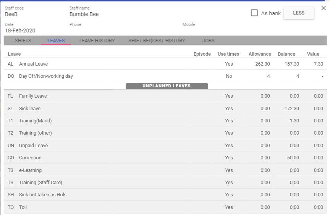
Task: Go to Shift Request History tab
Action: pyautogui.click(x=157, y=41)
